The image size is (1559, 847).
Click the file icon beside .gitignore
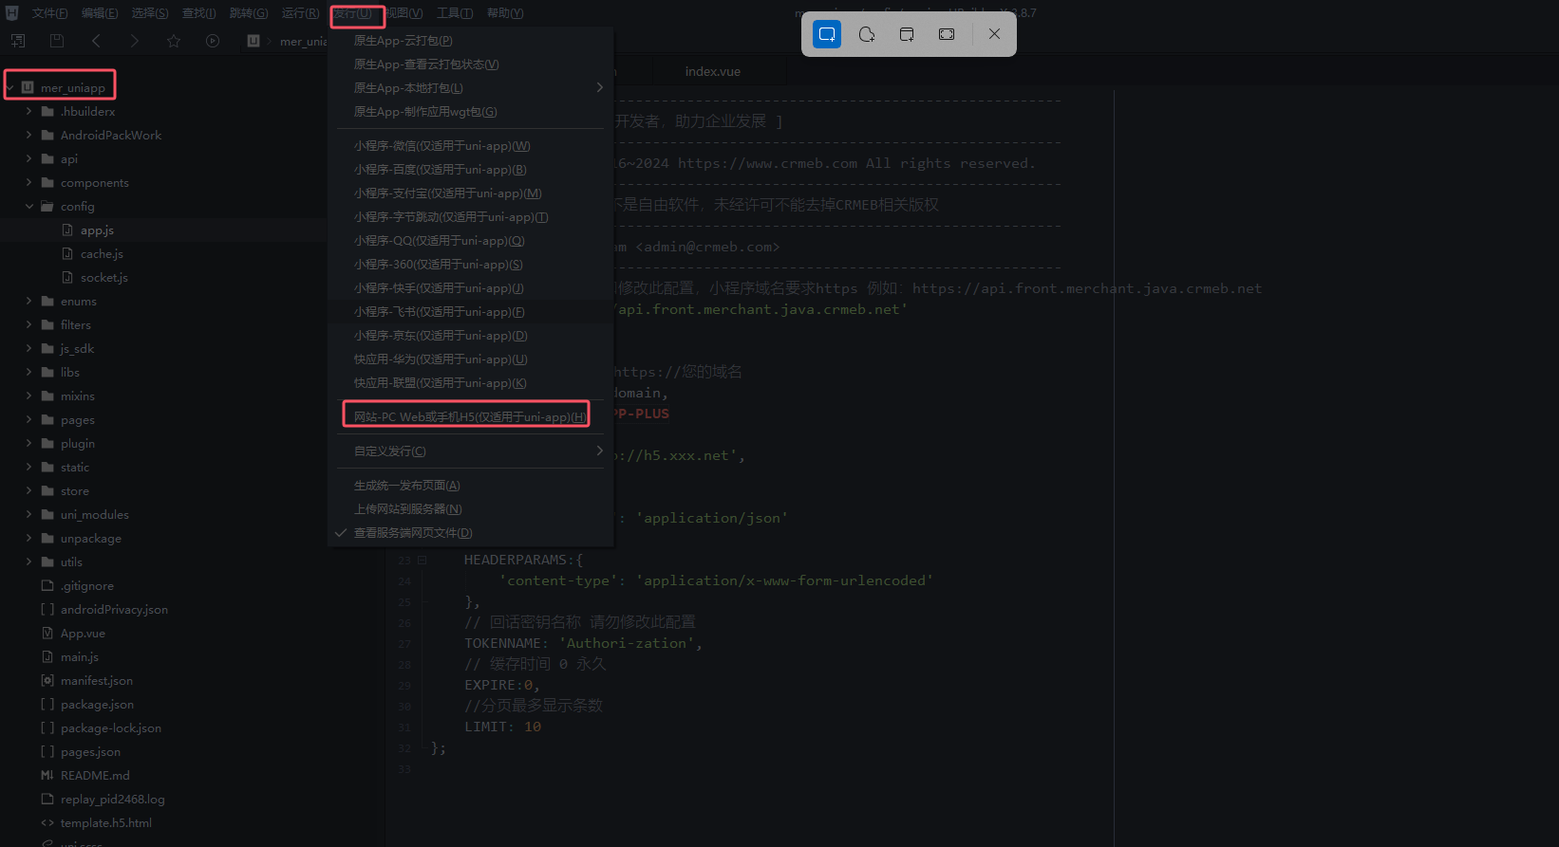click(47, 585)
